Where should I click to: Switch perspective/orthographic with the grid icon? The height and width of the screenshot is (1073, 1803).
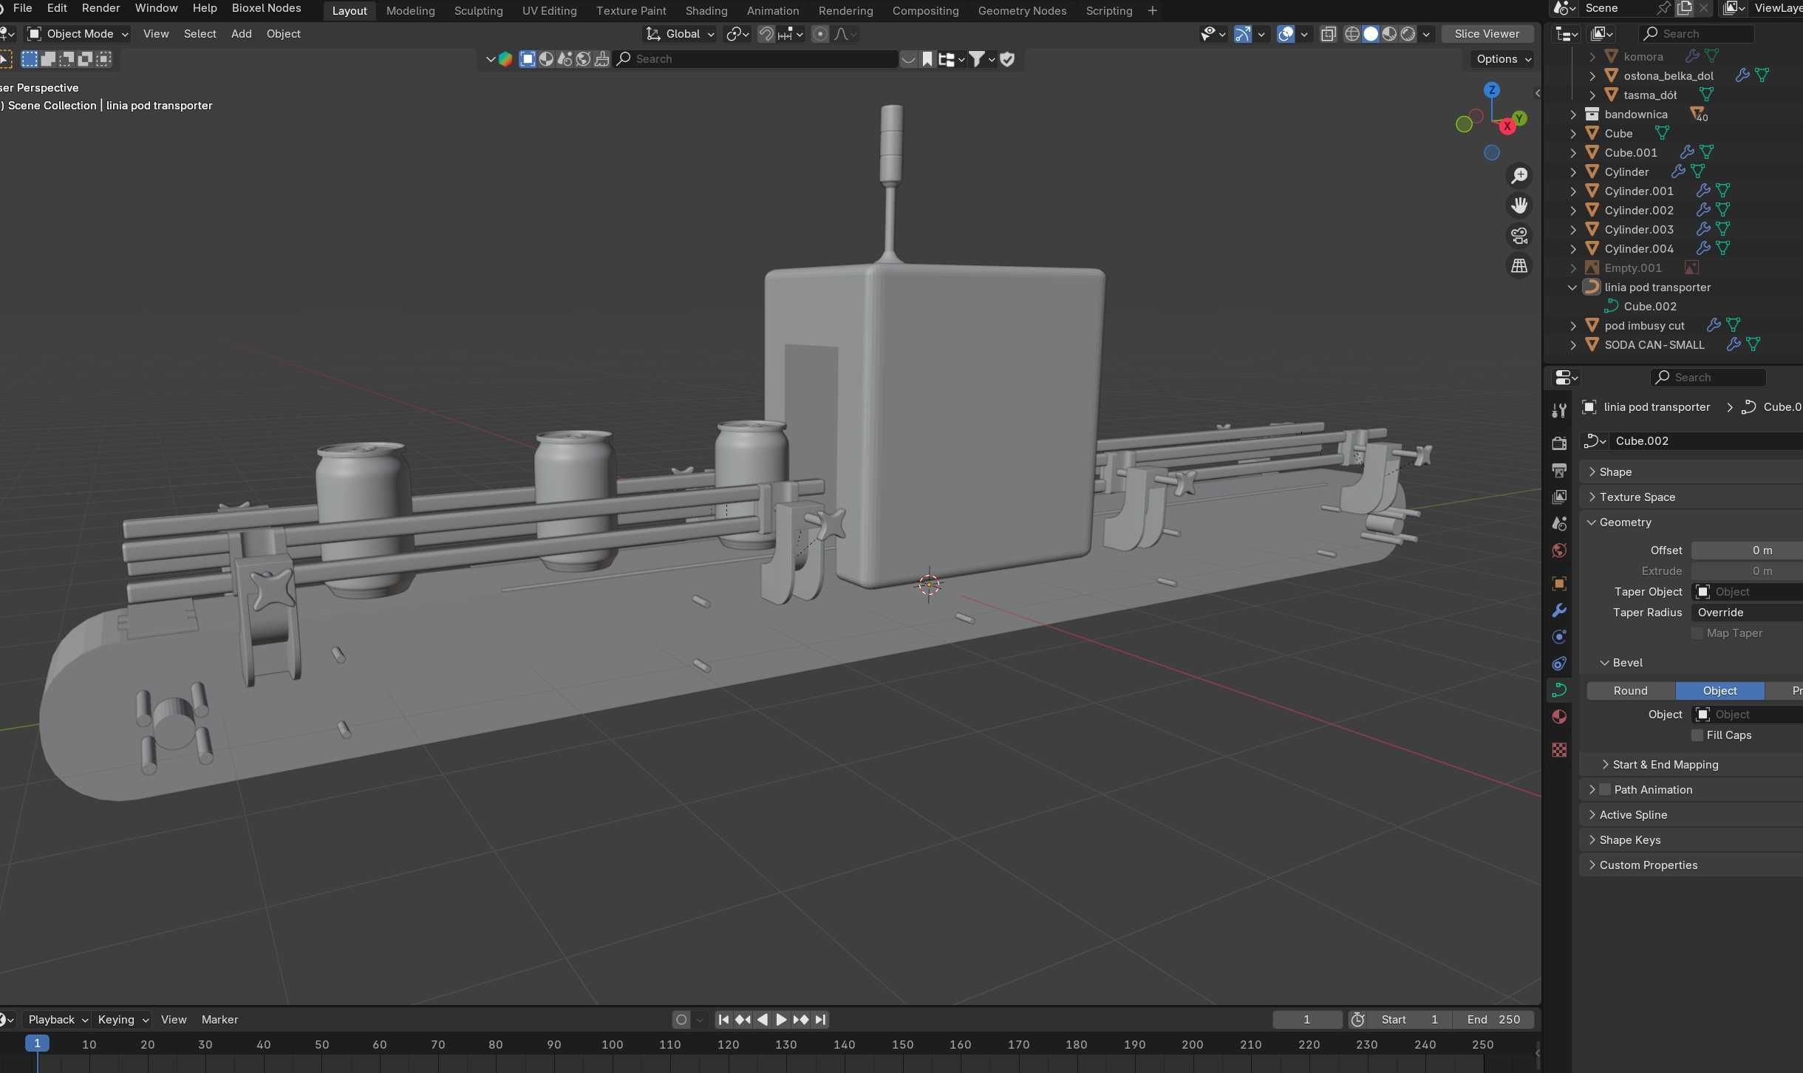point(1519,265)
